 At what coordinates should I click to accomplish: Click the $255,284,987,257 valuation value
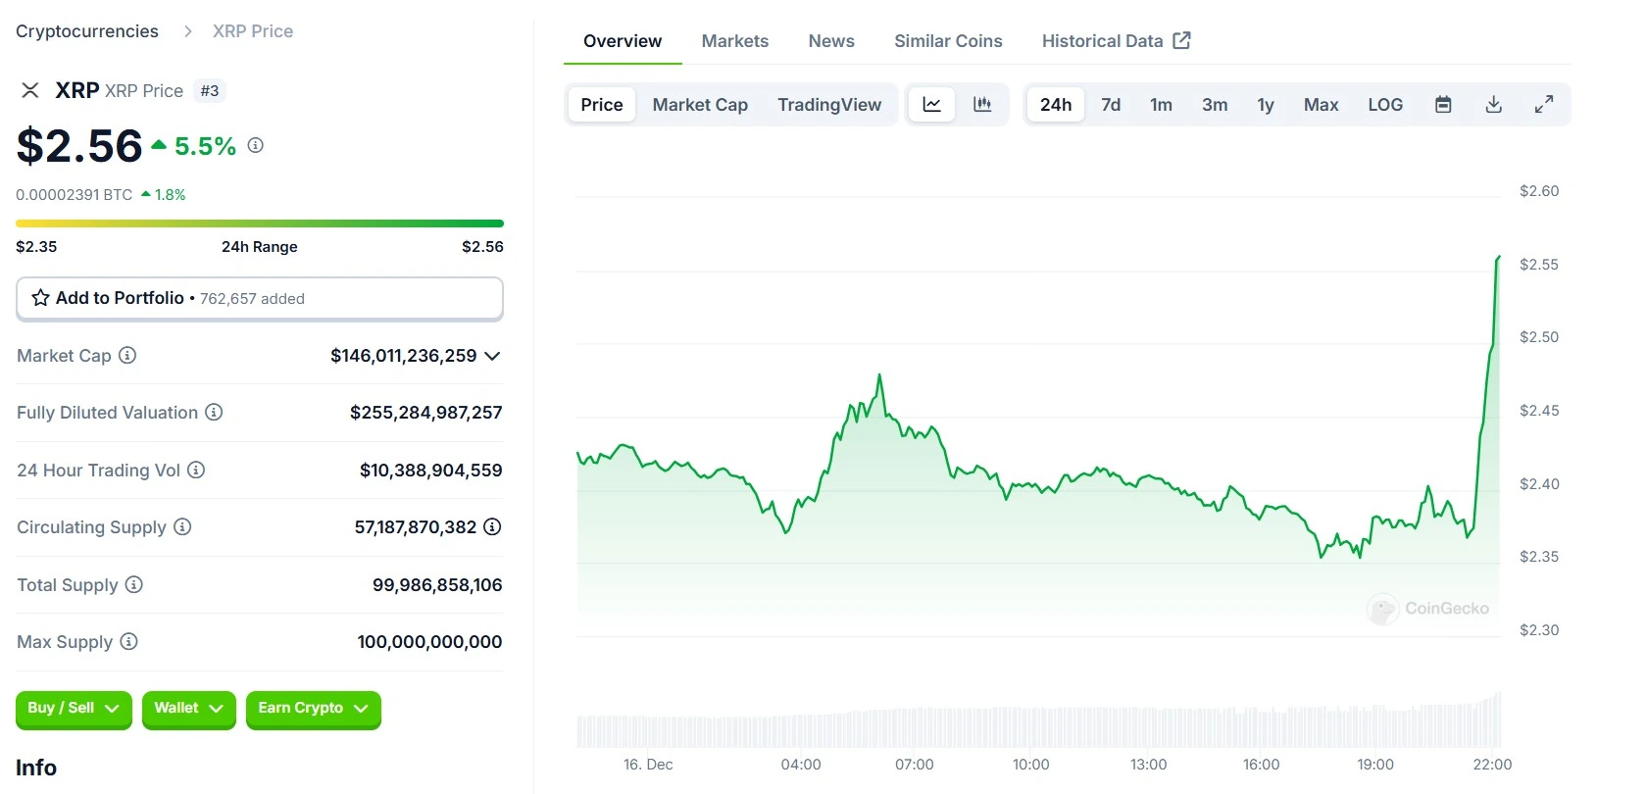point(426,413)
